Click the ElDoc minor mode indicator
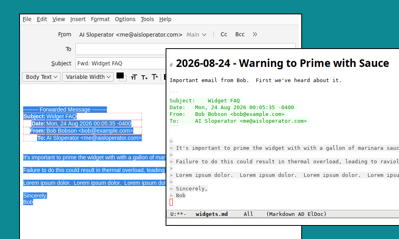 [x=316, y=214]
